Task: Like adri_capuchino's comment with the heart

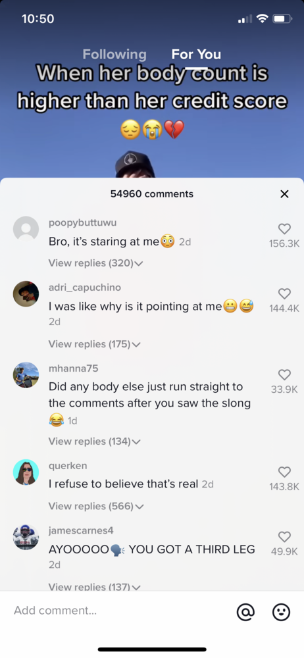Action: pos(285,293)
